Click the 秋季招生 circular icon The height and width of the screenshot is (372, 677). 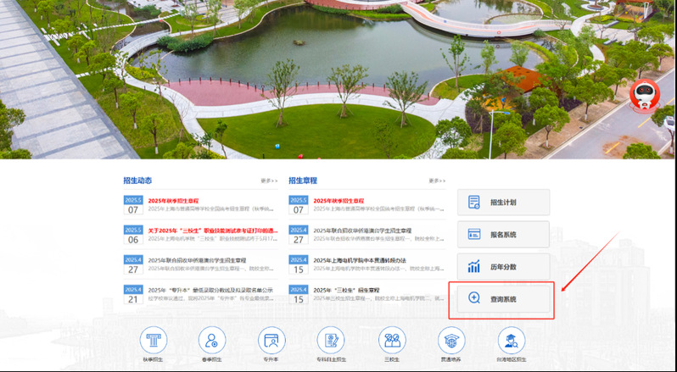[x=154, y=341]
